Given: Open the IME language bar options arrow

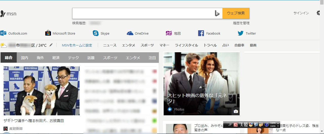Looking at the screenshot, I should [278, 126].
